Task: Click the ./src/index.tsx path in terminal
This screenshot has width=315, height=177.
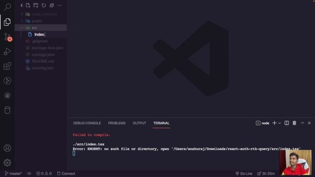Action: [89, 144]
